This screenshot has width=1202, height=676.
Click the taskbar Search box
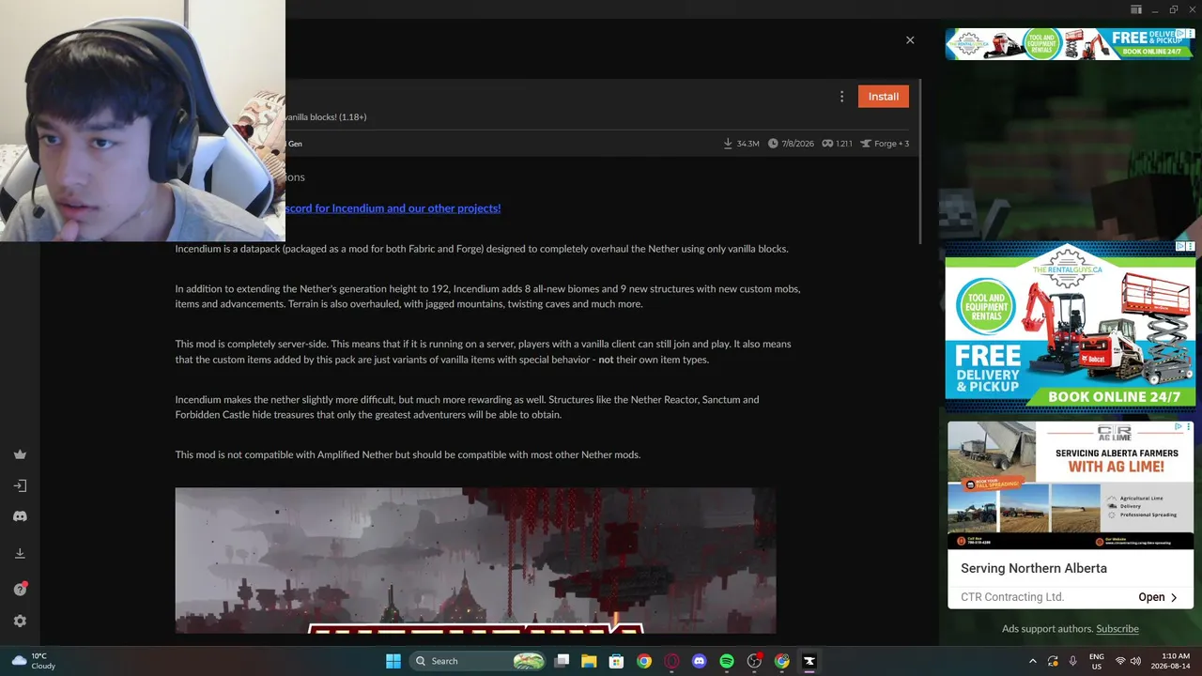477,661
